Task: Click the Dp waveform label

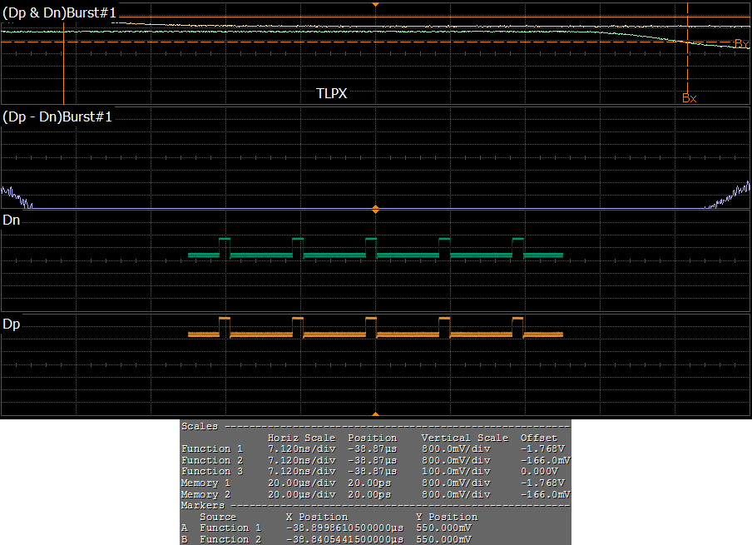Action: 12,324
